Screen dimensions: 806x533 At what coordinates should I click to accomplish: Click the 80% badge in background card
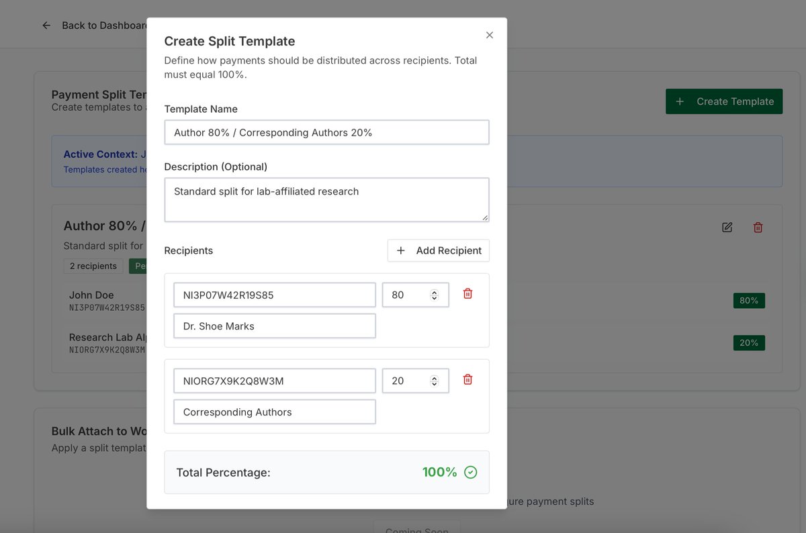pos(749,301)
